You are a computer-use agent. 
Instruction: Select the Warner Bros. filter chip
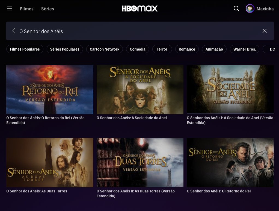pyautogui.click(x=245, y=49)
